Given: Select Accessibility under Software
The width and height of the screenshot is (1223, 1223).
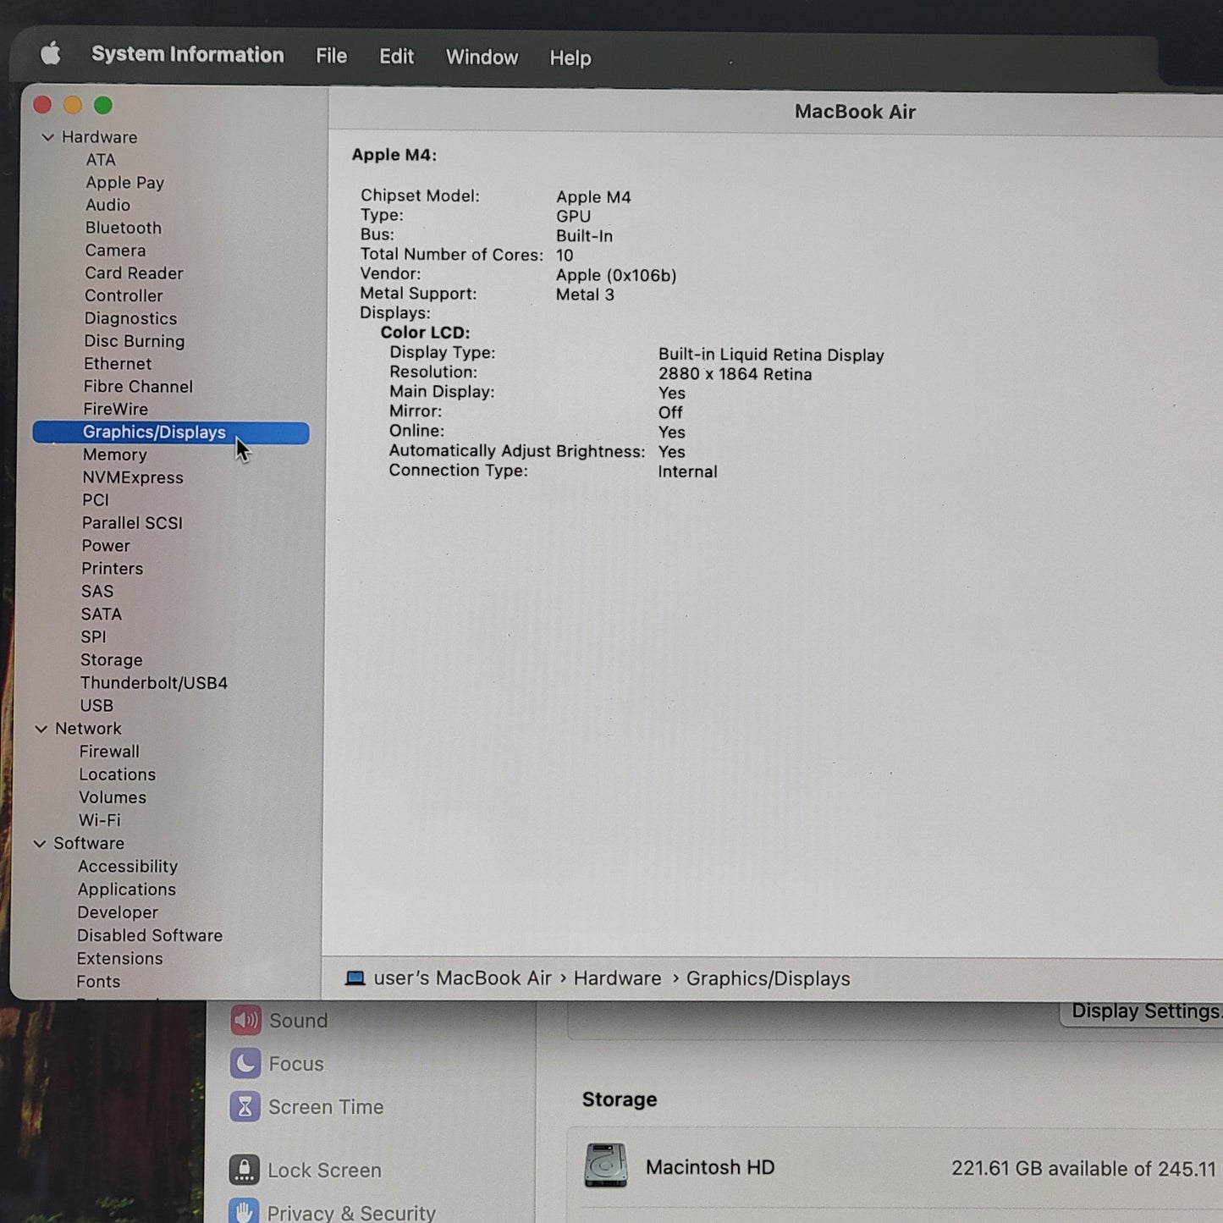Looking at the screenshot, I should coord(128,868).
